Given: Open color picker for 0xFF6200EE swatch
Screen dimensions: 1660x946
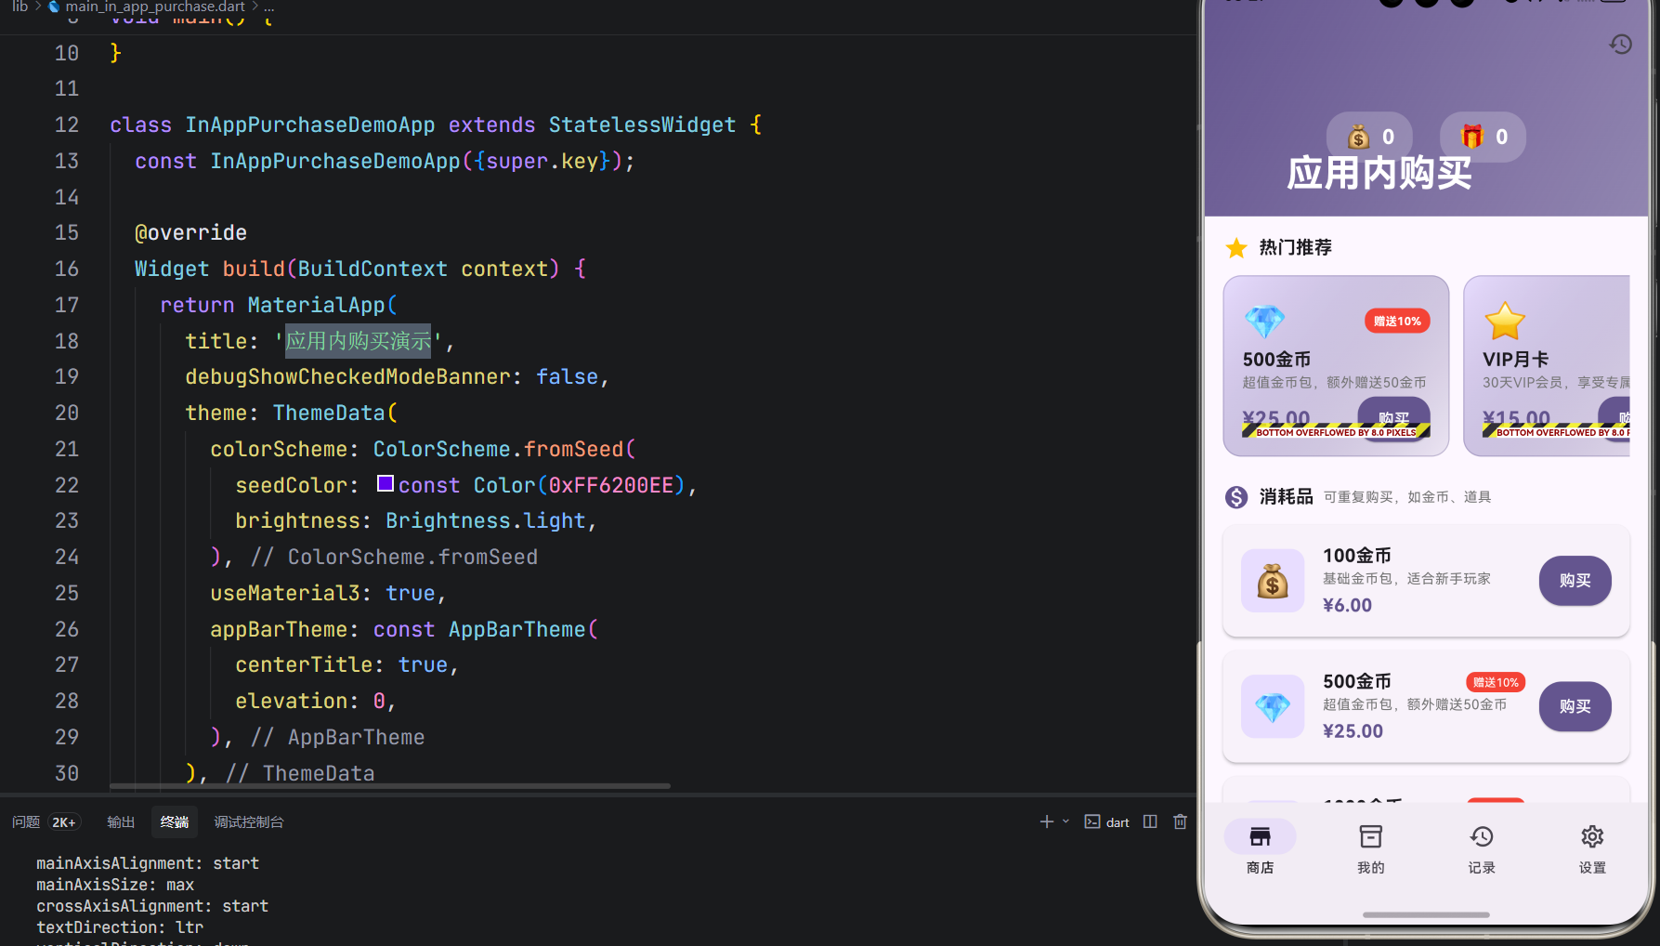Looking at the screenshot, I should (386, 484).
